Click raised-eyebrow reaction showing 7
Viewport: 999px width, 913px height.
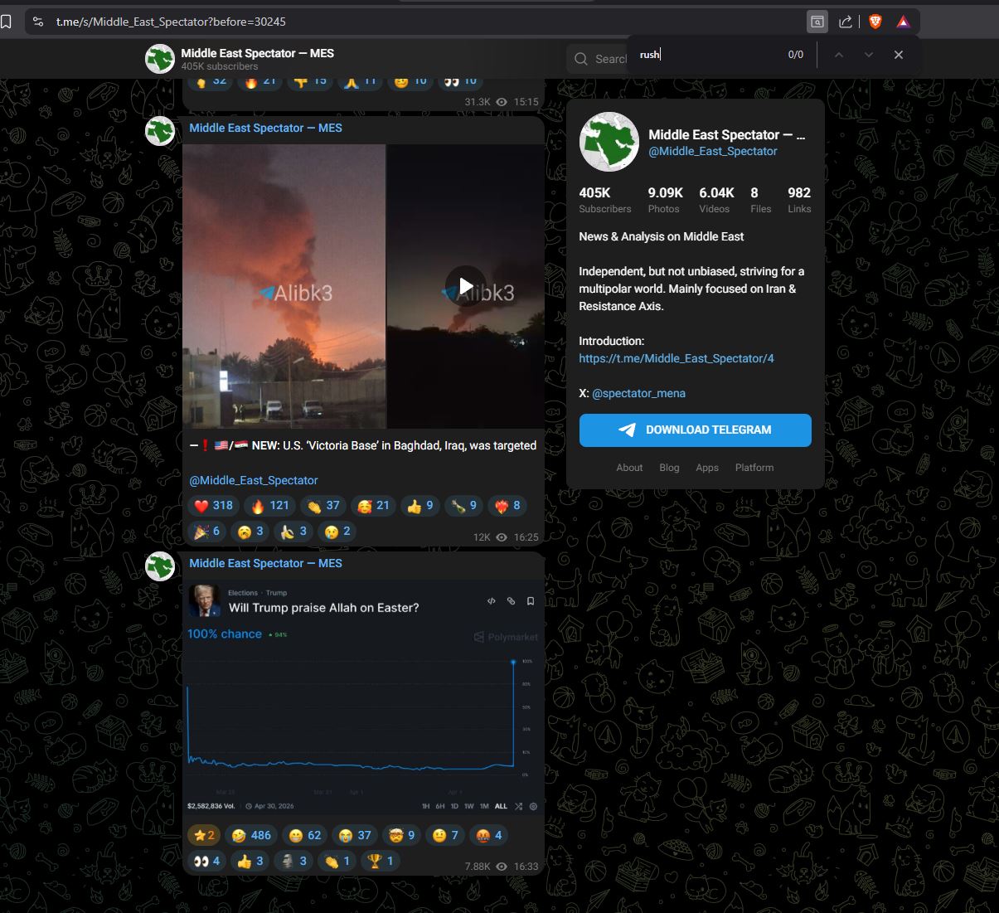pos(446,835)
